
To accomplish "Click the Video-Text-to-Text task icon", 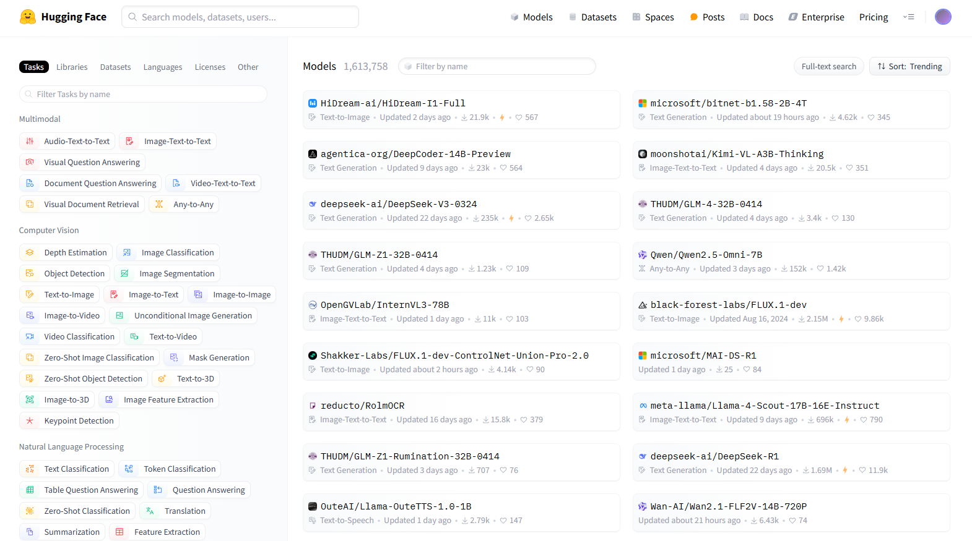I will [x=176, y=183].
